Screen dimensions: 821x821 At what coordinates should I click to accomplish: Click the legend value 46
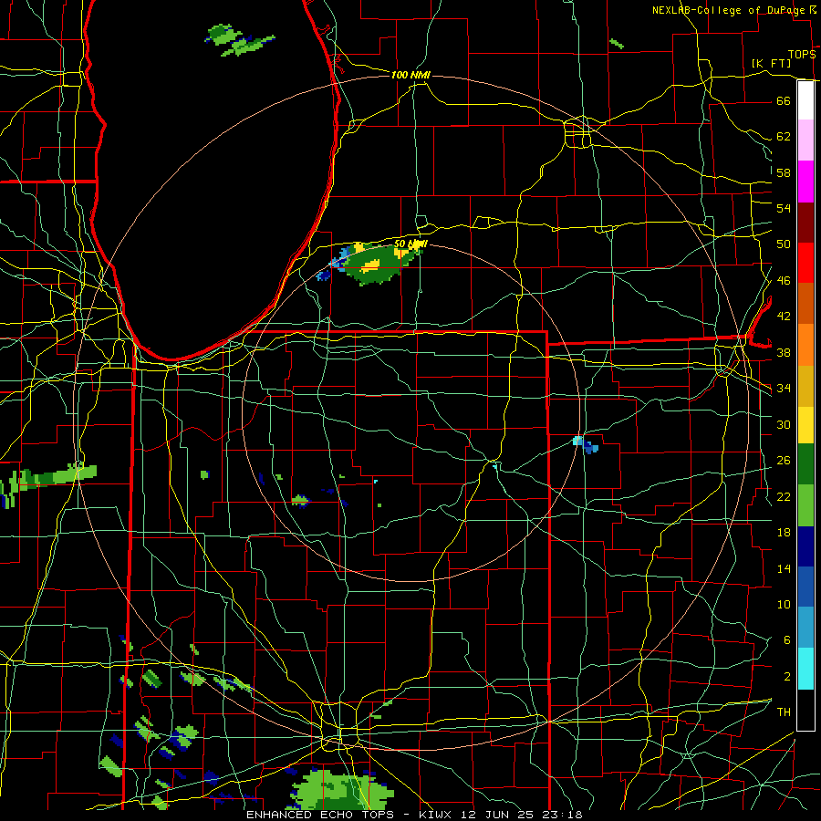pos(784,281)
